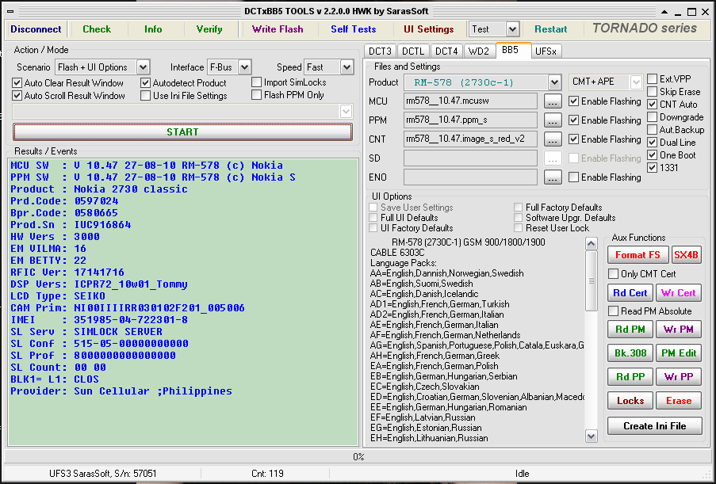716x484 pixels.
Task: Click the CNT file path field
Action: tap(470, 139)
